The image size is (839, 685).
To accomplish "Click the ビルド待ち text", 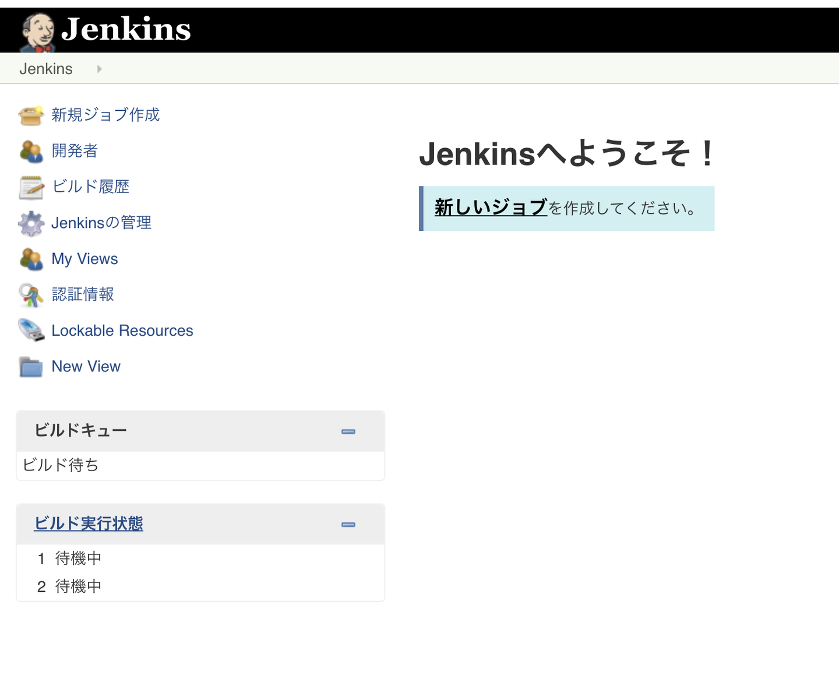I will click(x=61, y=465).
